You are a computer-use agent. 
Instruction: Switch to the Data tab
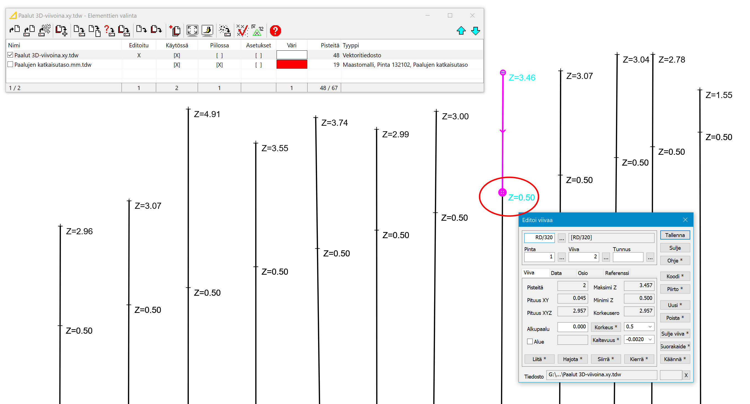pyautogui.click(x=556, y=273)
